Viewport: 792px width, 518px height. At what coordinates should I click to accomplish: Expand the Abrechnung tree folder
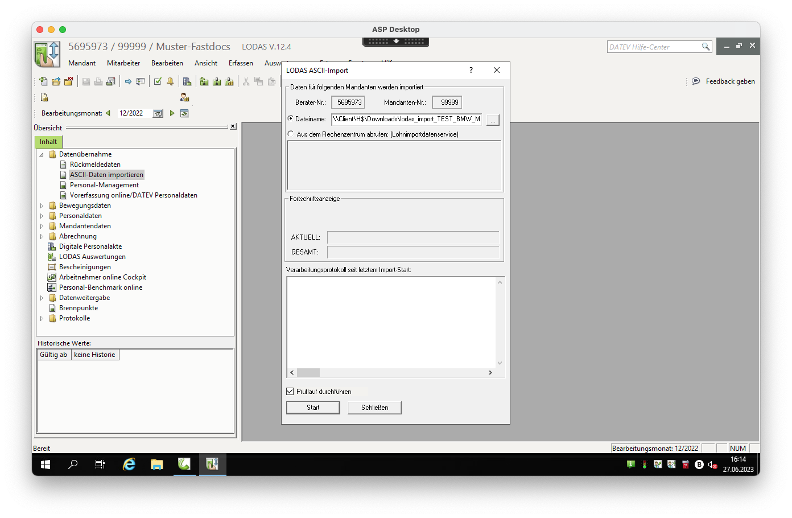pyautogui.click(x=42, y=236)
